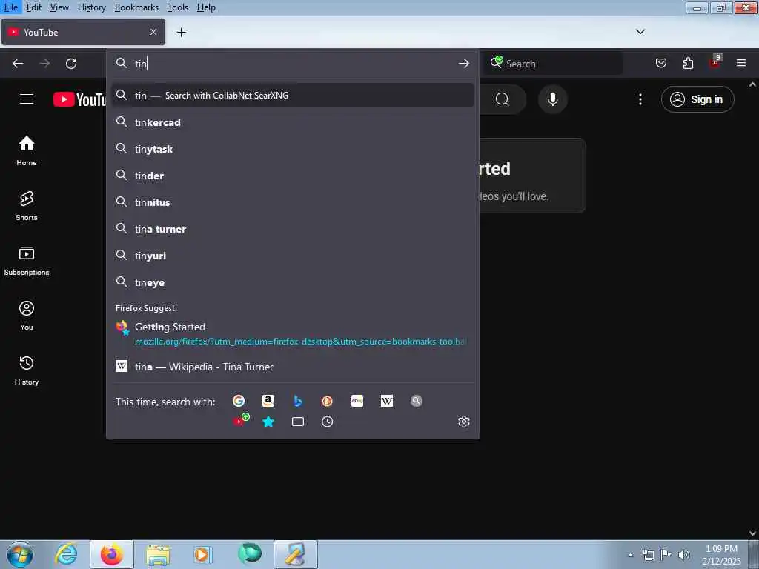Open the File menu
Image resolution: width=759 pixels, height=569 pixels.
10,7
